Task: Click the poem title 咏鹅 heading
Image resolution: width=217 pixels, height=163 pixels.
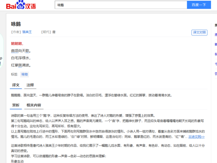Action: coord(16,23)
